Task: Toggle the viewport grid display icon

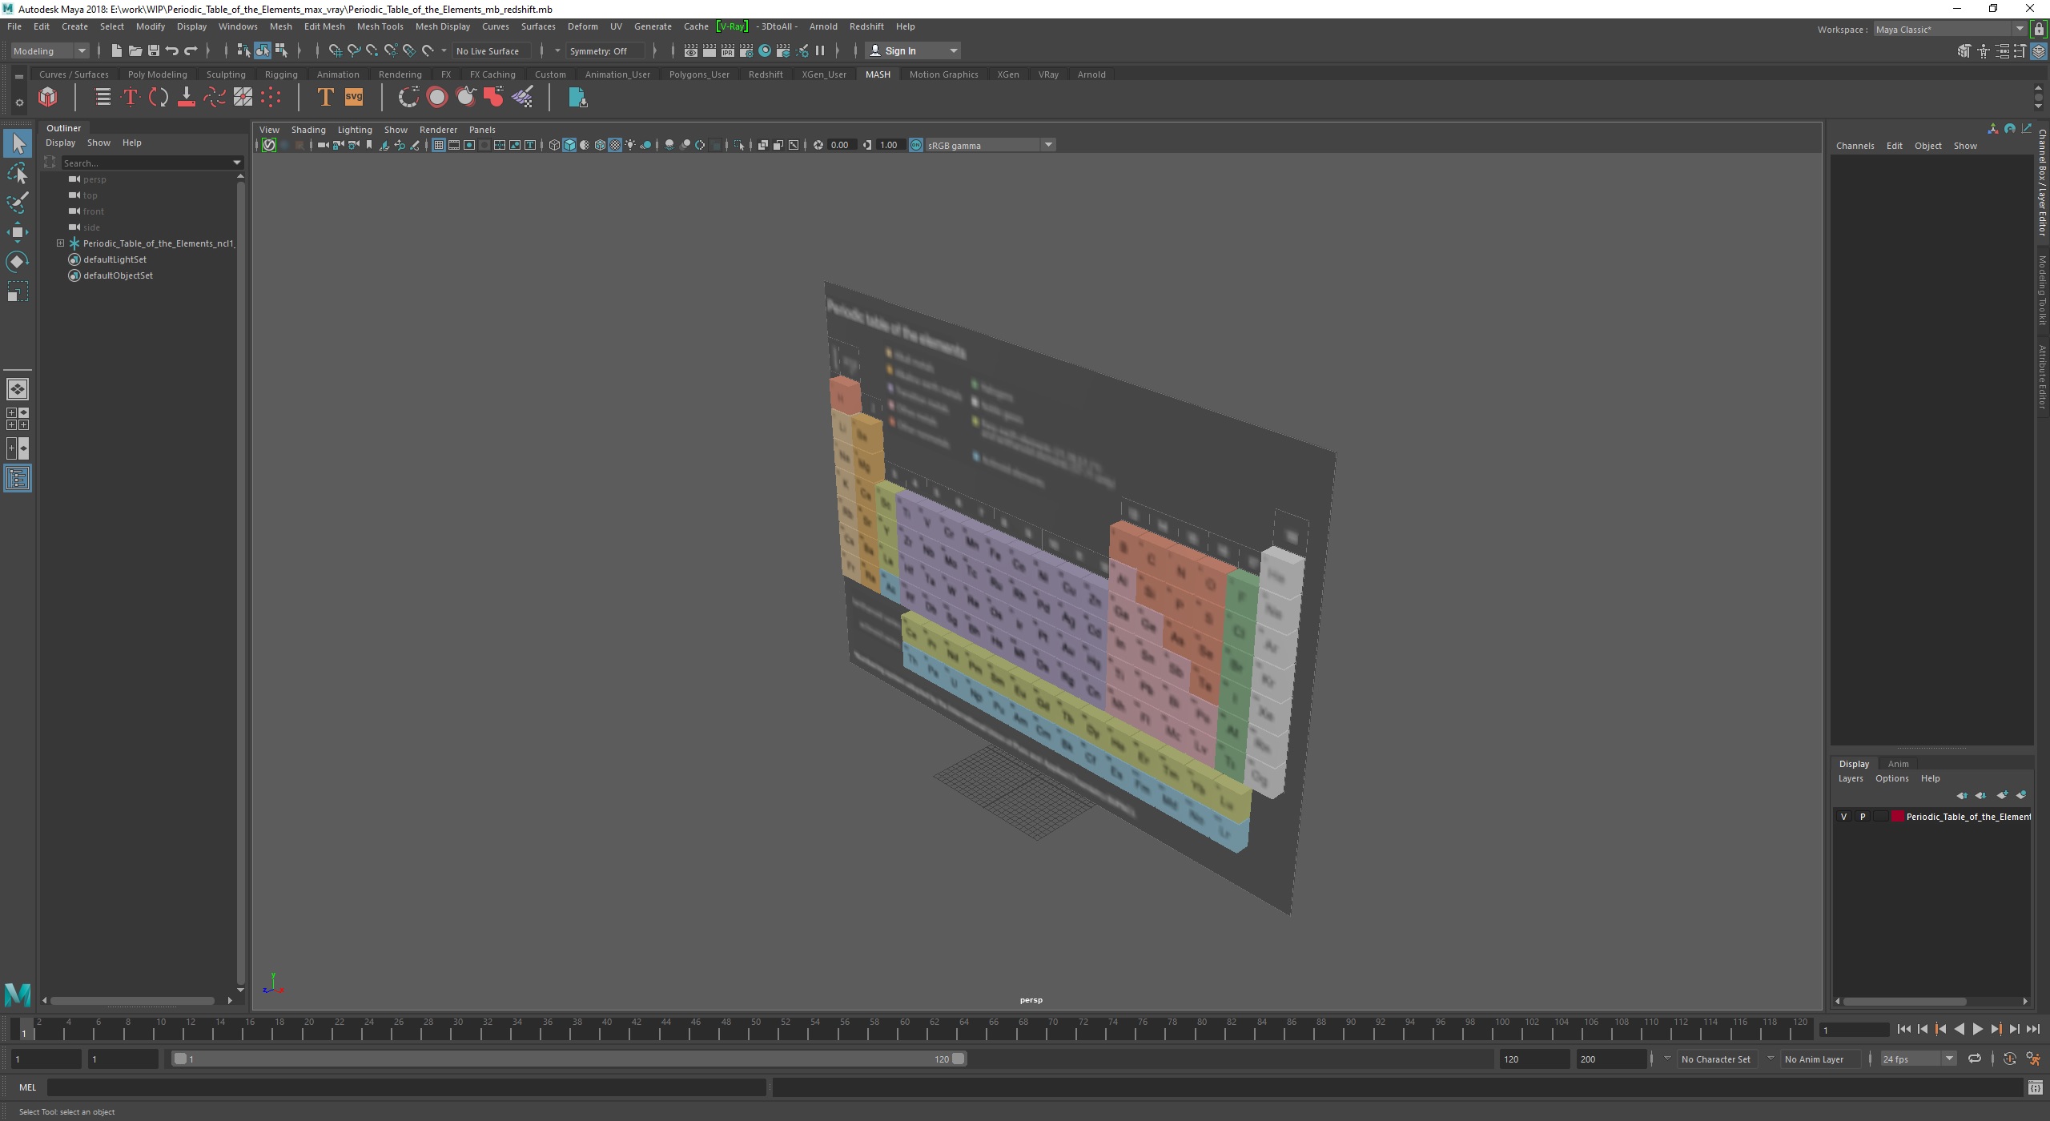Action: tap(438, 145)
